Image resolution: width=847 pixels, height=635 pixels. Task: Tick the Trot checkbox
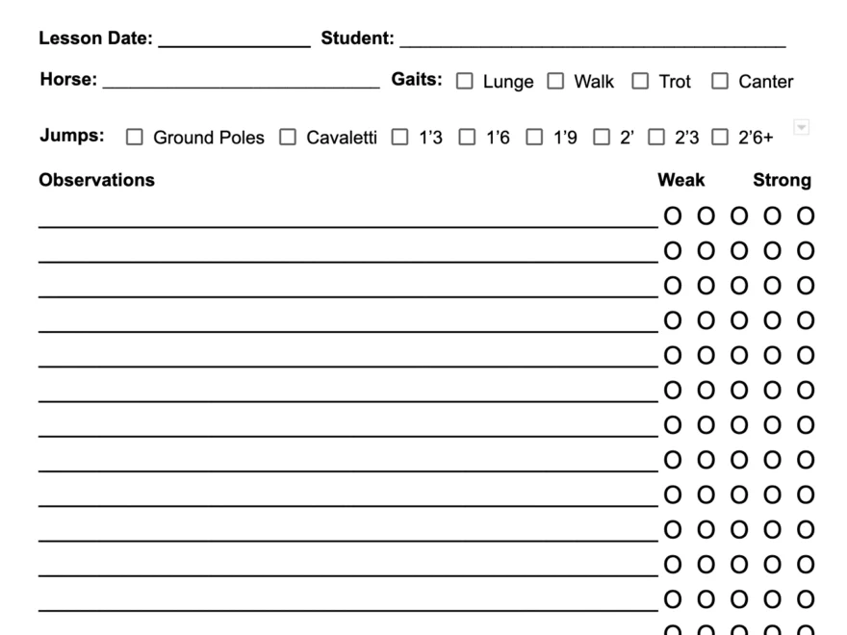(x=640, y=82)
